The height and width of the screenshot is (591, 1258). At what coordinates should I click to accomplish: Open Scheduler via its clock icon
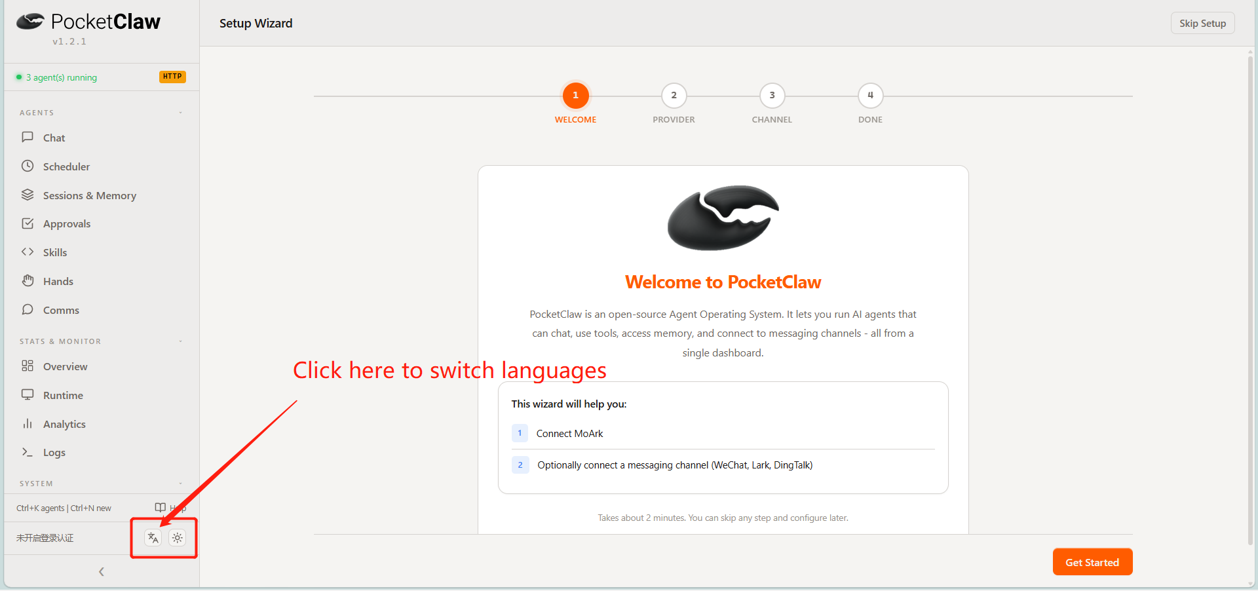click(28, 166)
